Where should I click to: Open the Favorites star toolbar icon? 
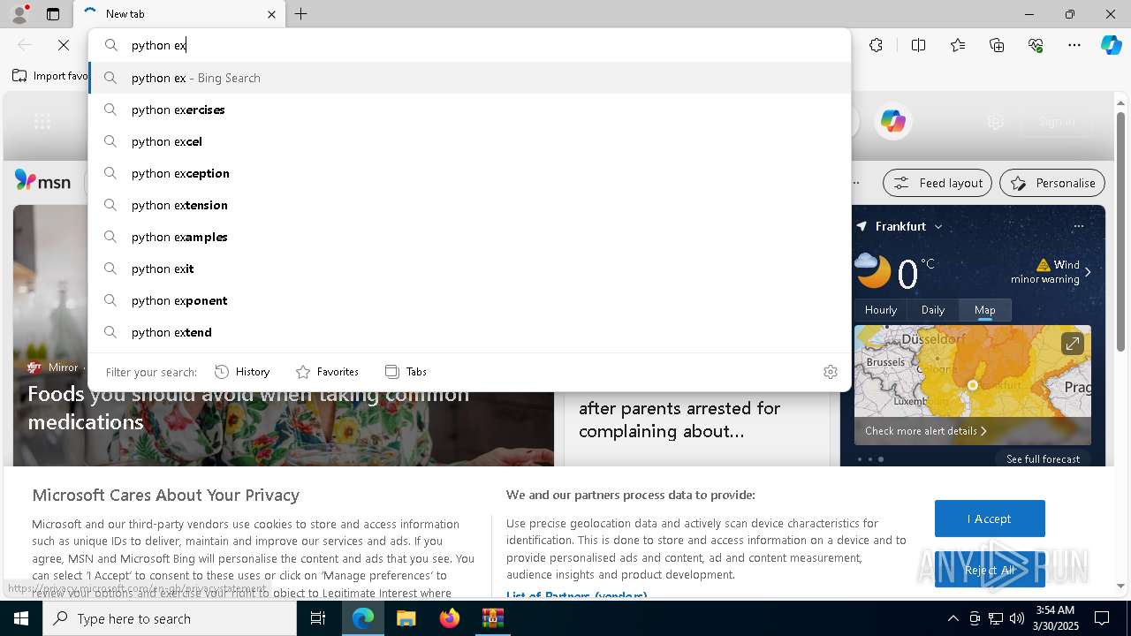pos(958,45)
